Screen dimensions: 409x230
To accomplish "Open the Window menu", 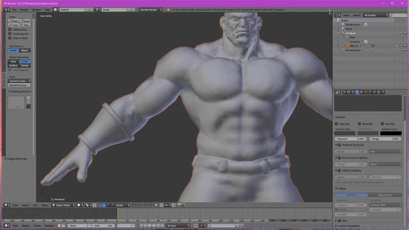I will [x=36, y=10].
